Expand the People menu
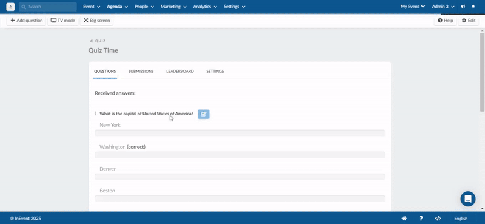This screenshot has width=485, height=224. (x=144, y=7)
